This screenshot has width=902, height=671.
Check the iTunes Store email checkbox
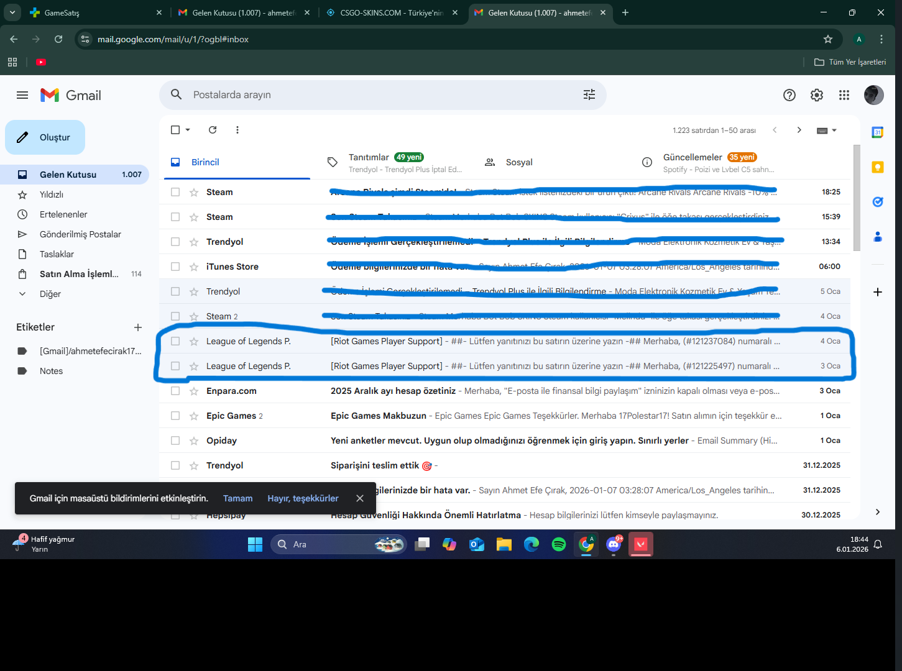pos(175,267)
